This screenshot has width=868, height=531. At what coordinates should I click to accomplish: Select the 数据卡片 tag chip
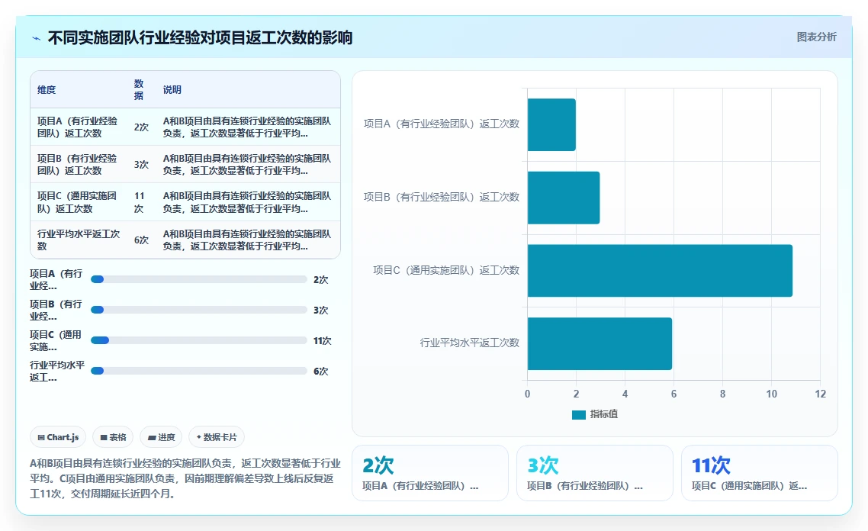tap(217, 437)
